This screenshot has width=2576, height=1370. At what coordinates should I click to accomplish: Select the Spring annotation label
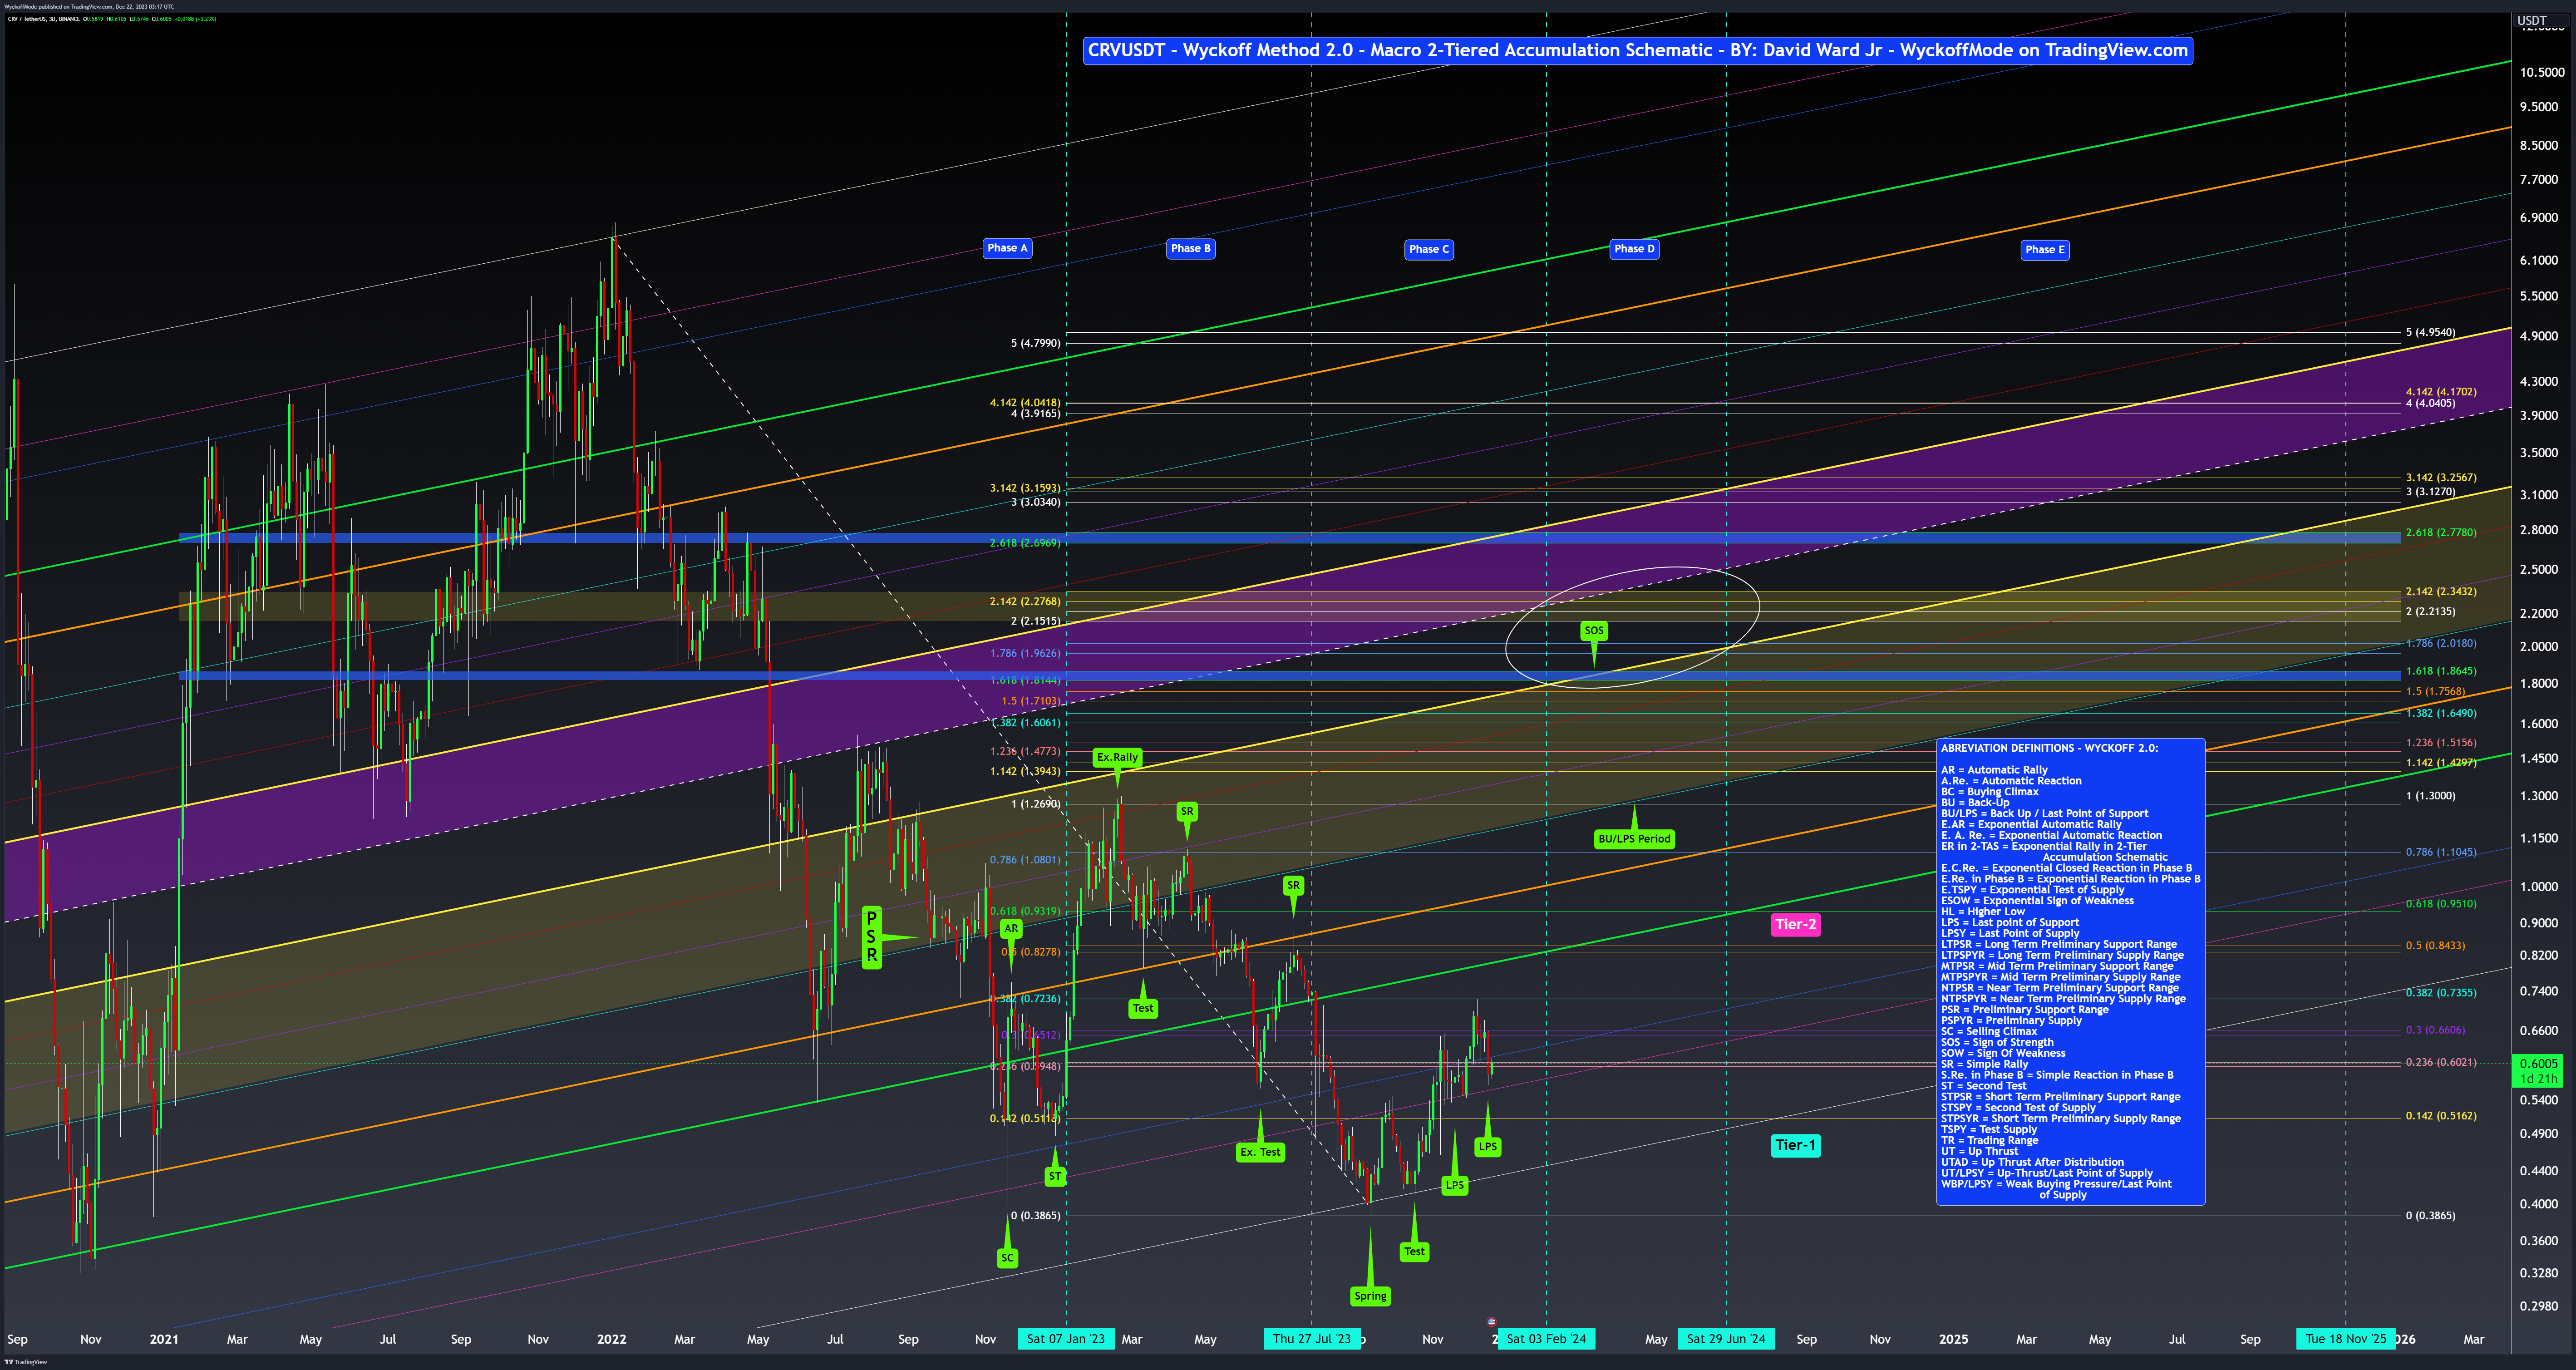point(1370,1296)
